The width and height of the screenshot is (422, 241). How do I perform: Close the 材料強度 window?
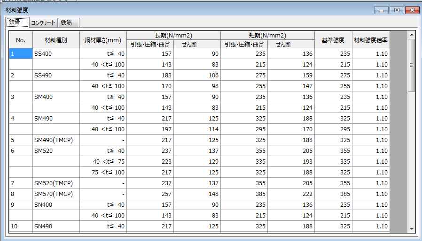(x=412, y=10)
